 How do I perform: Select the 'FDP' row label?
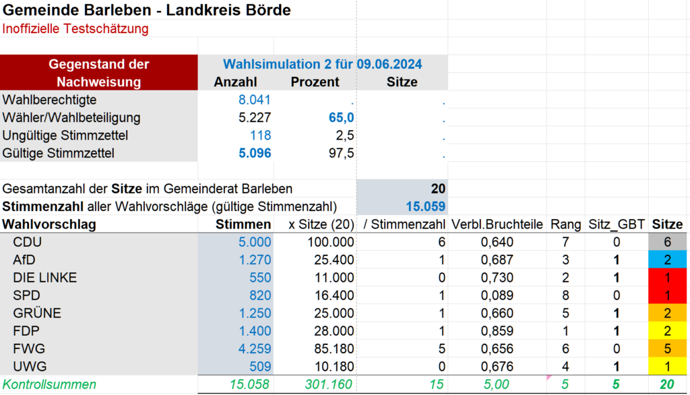pyautogui.click(x=26, y=331)
